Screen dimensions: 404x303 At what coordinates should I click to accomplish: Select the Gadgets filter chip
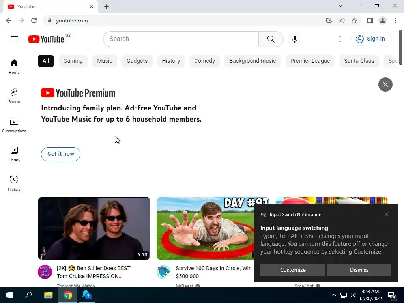coord(137,61)
